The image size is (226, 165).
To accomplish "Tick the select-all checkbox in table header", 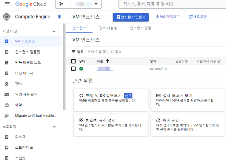I will coord(73,61).
